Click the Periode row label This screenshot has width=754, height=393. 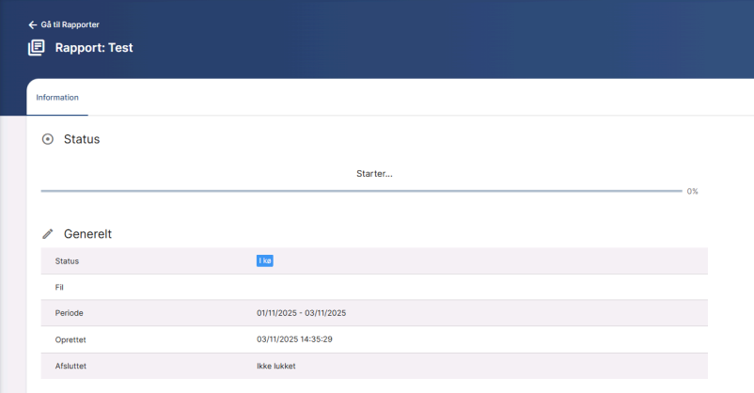tap(71, 313)
